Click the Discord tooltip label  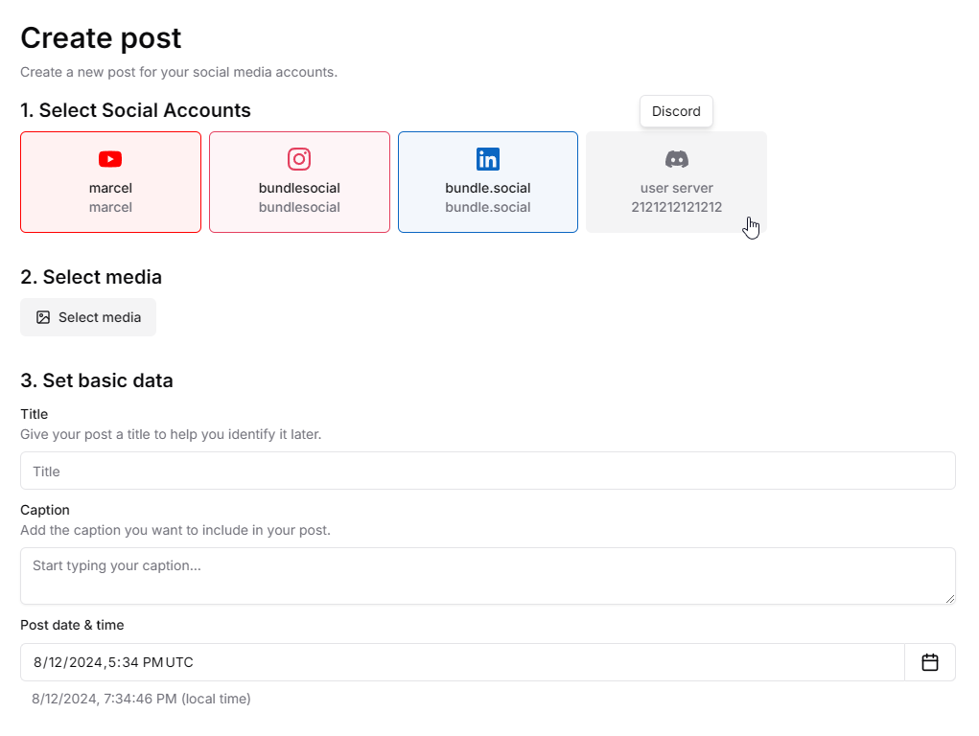click(676, 111)
